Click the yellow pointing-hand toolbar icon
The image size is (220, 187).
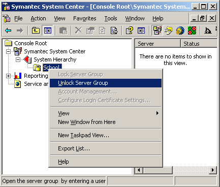tap(169, 30)
